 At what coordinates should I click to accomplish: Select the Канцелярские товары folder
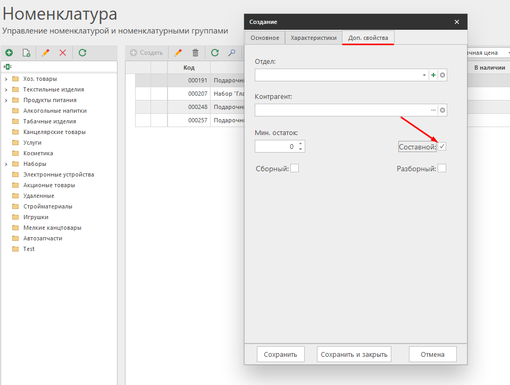54,132
